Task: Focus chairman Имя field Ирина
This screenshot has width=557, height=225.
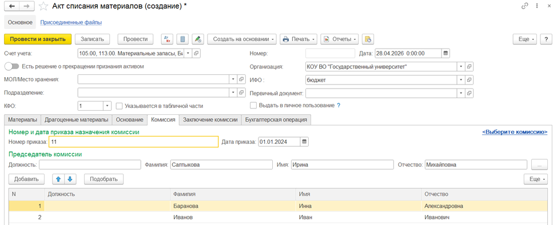Action: [343, 164]
